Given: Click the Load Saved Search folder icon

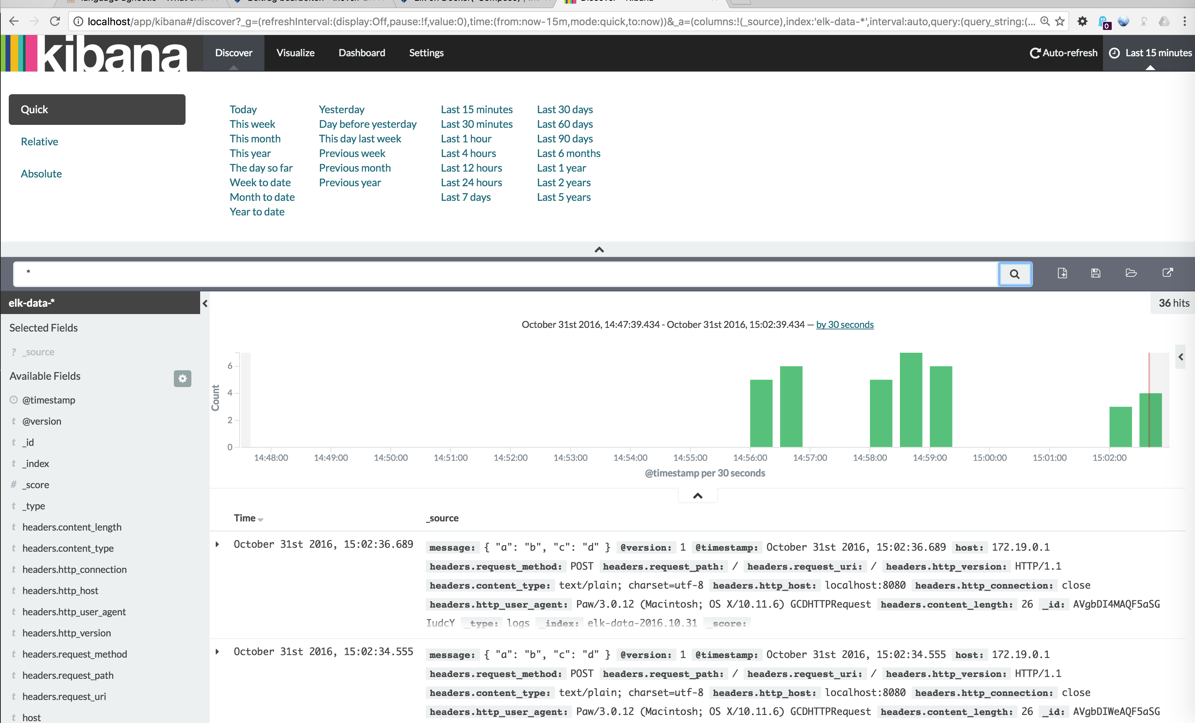Looking at the screenshot, I should coord(1131,273).
